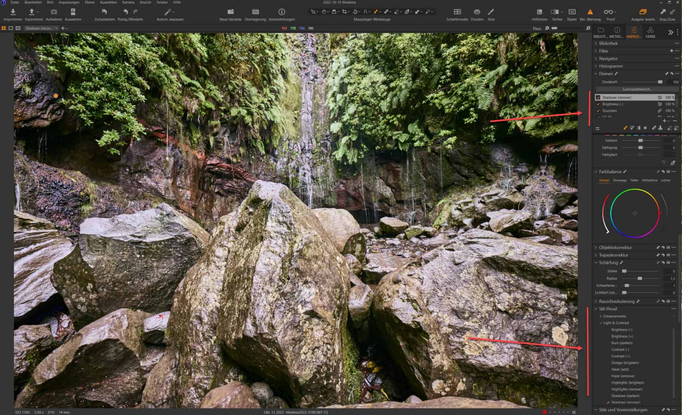Image resolution: width=682 pixels, height=415 pixels.
Task: Apply the Haze (remove) style brush
Action: 623,376
